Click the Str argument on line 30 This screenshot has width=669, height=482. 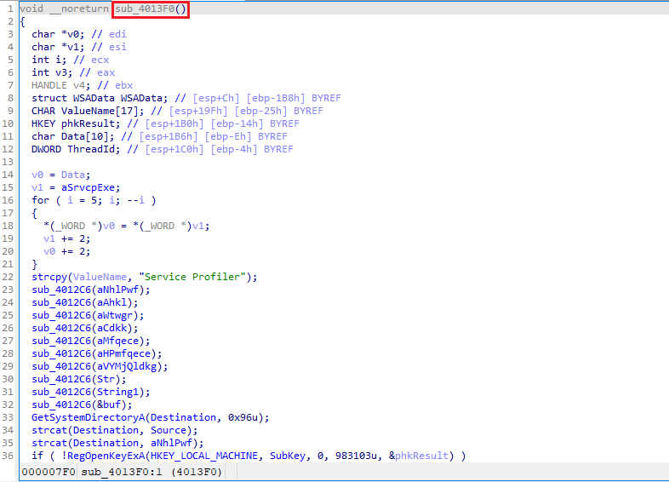(x=106, y=379)
